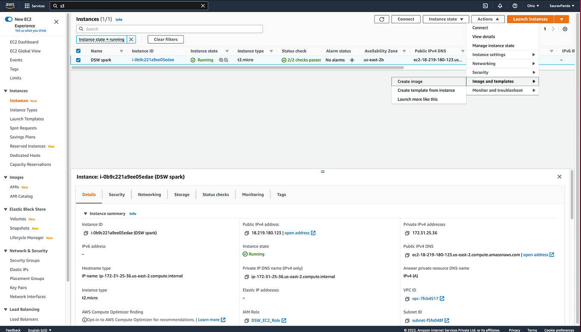Image resolution: width=581 pixels, height=332 pixels.
Task: Switch to the Security tab
Action: click(x=117, y=194)
